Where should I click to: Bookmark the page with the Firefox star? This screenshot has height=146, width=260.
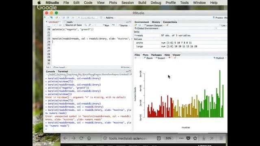pyautogui.click(x=195, y=138)
